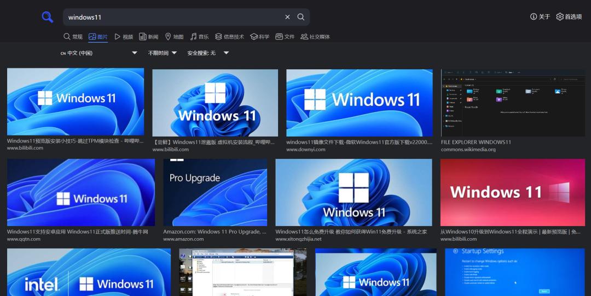This screenshot has width=591, height=296.
Task: Click the Windows11预览版安装小技巧 title
Action: [x=76, y=141]
